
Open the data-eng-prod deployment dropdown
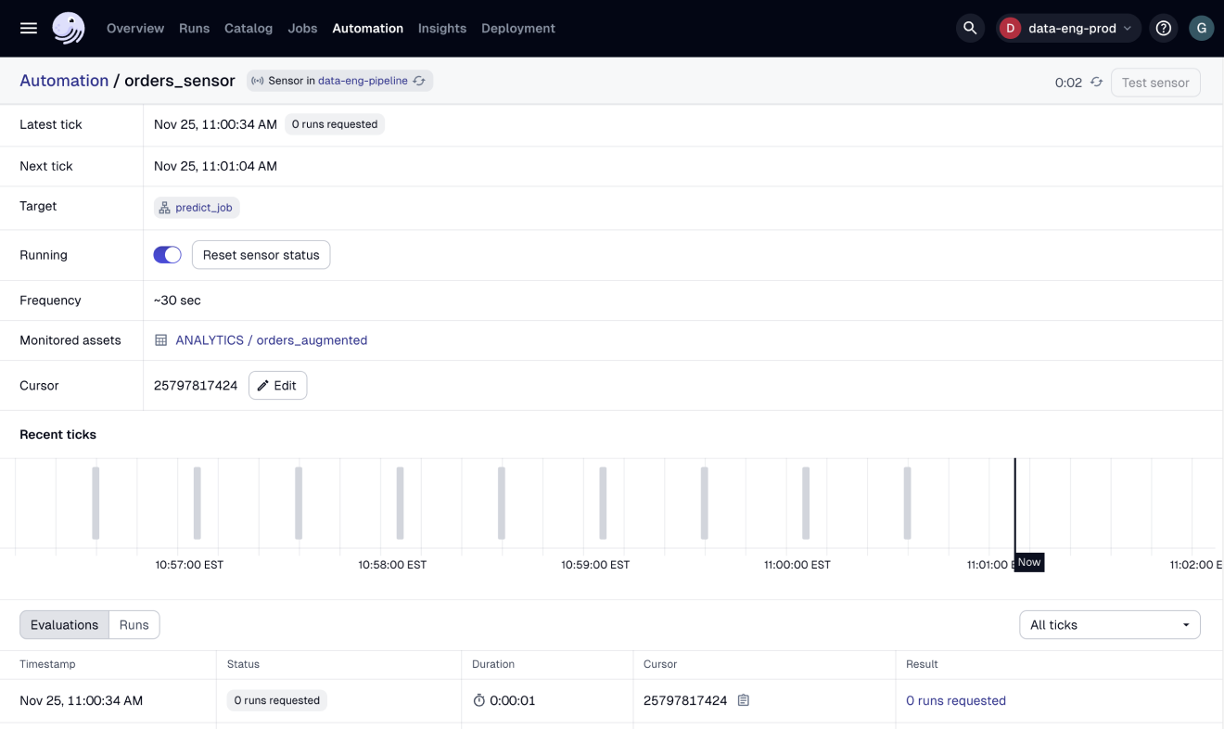point(1068,28)
